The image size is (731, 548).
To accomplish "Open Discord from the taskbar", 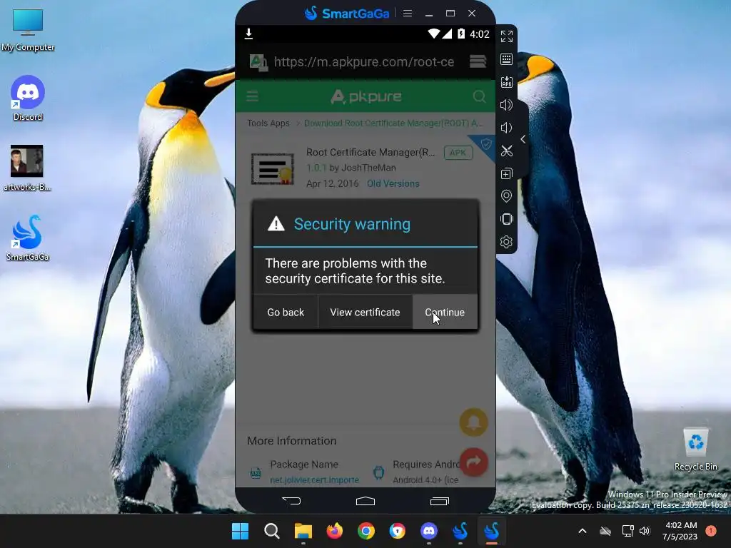I will (429, 531).
